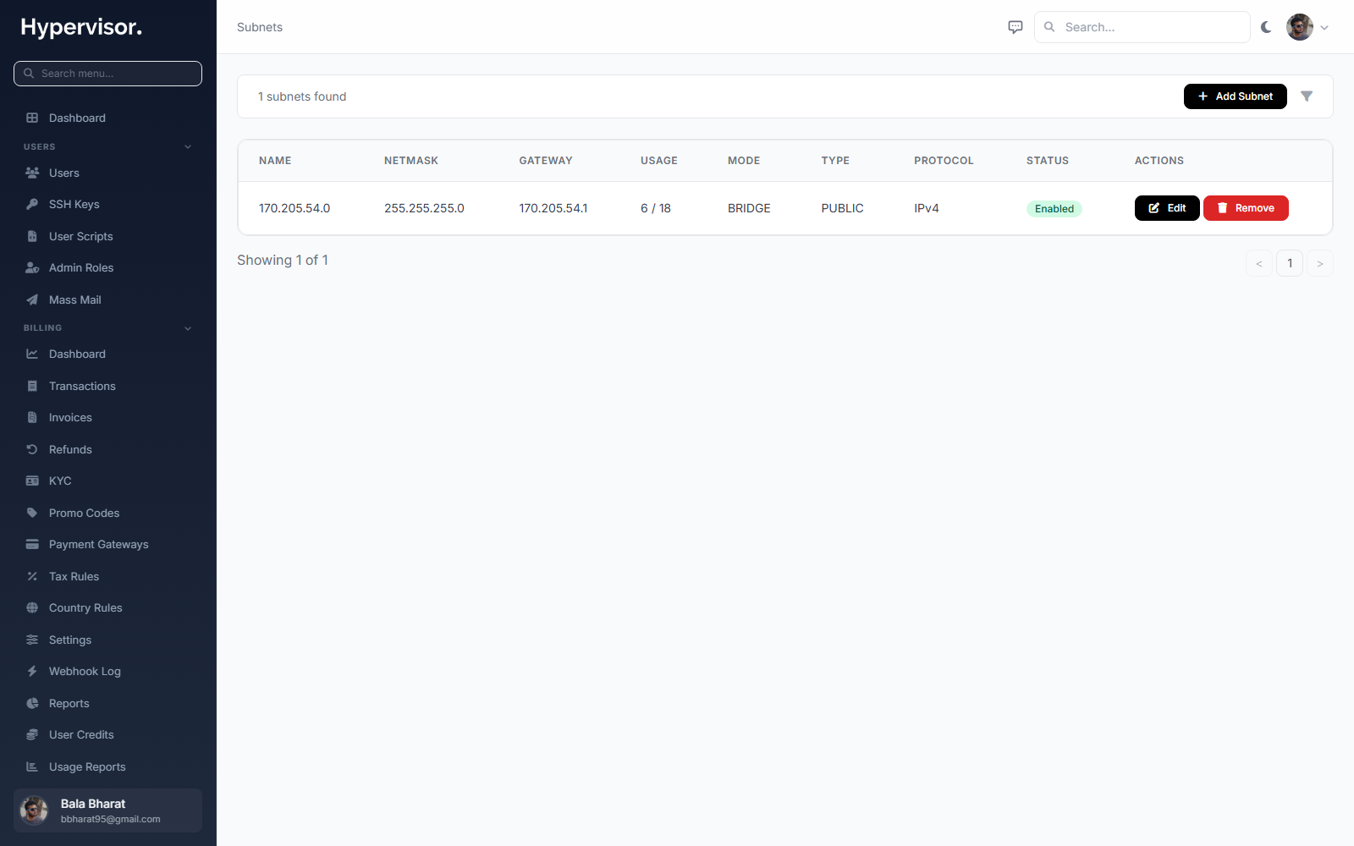Click the Refunds undo icon
This screenshot has width=1354, height=846.
pos(32,449)
